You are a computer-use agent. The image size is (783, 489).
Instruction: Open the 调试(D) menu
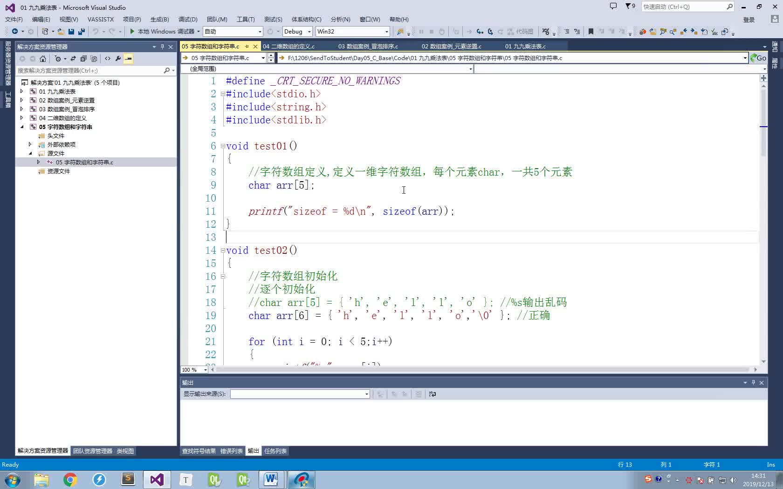coord(188,20)
